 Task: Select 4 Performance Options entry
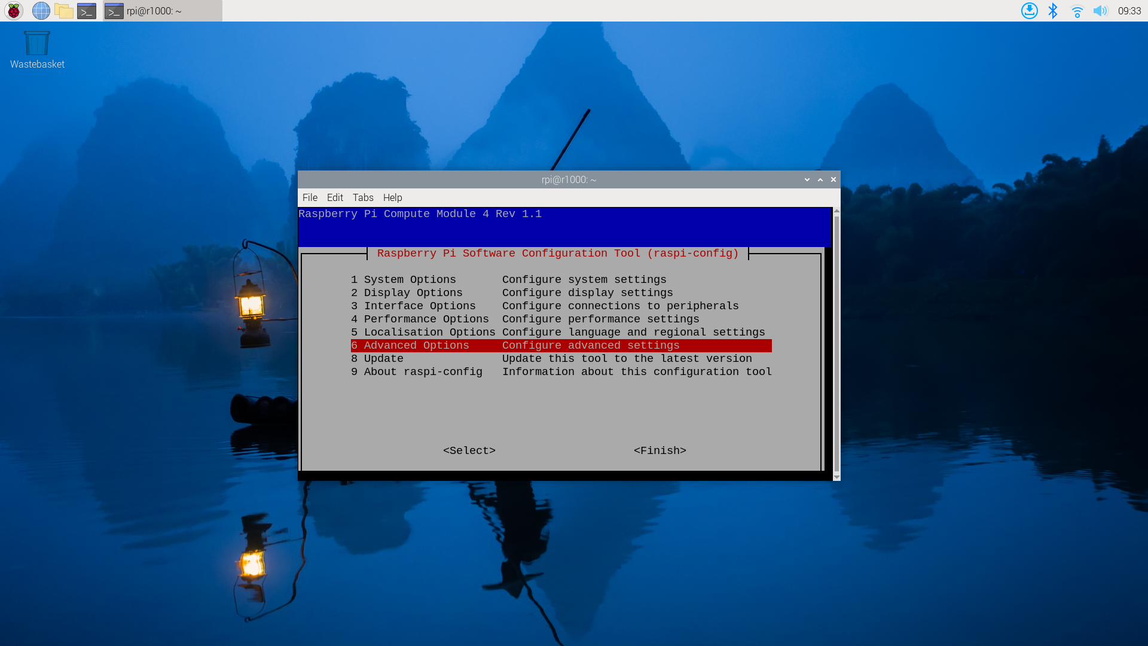[x=561, y=319]
